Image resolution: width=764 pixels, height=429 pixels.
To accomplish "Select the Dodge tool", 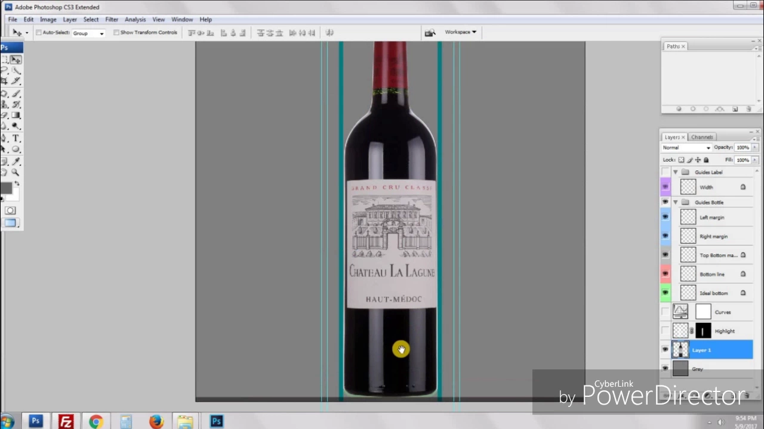I will 16,126.
